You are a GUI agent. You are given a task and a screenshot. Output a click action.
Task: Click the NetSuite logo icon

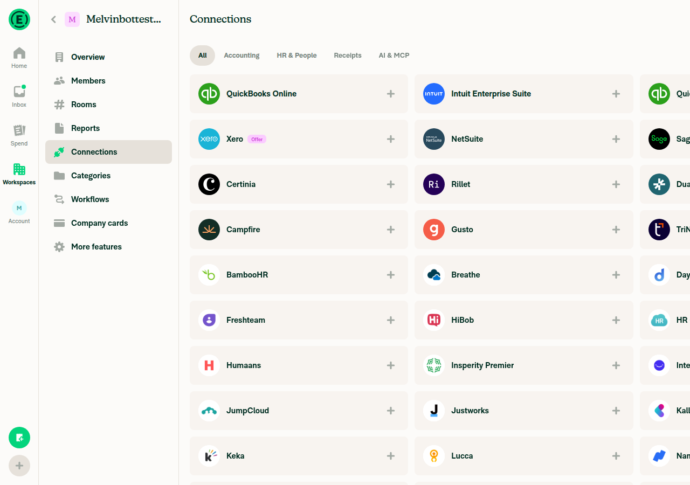[434, 139]
